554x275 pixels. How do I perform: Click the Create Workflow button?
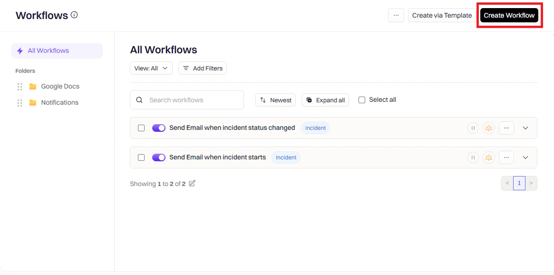(509, 15)
